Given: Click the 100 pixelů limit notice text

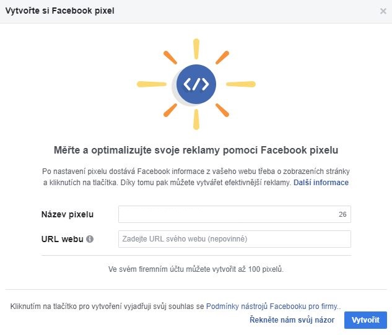Looking at the screenshot, I should (196, 269).
